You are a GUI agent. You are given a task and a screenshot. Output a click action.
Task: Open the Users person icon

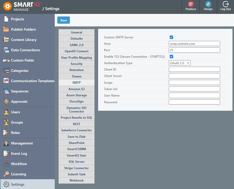point(6,112)
